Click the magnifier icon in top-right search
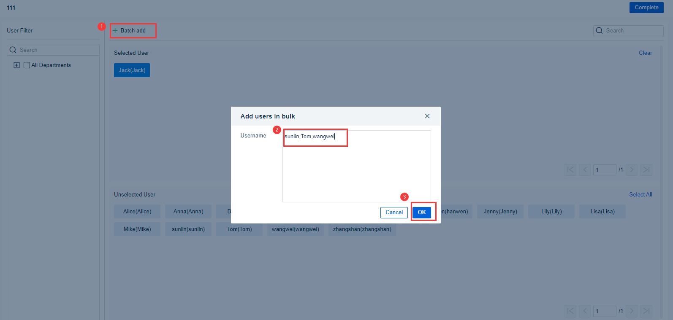Image resolution: width=673 pixels, height=320 pixels. (x=599, y=30)
